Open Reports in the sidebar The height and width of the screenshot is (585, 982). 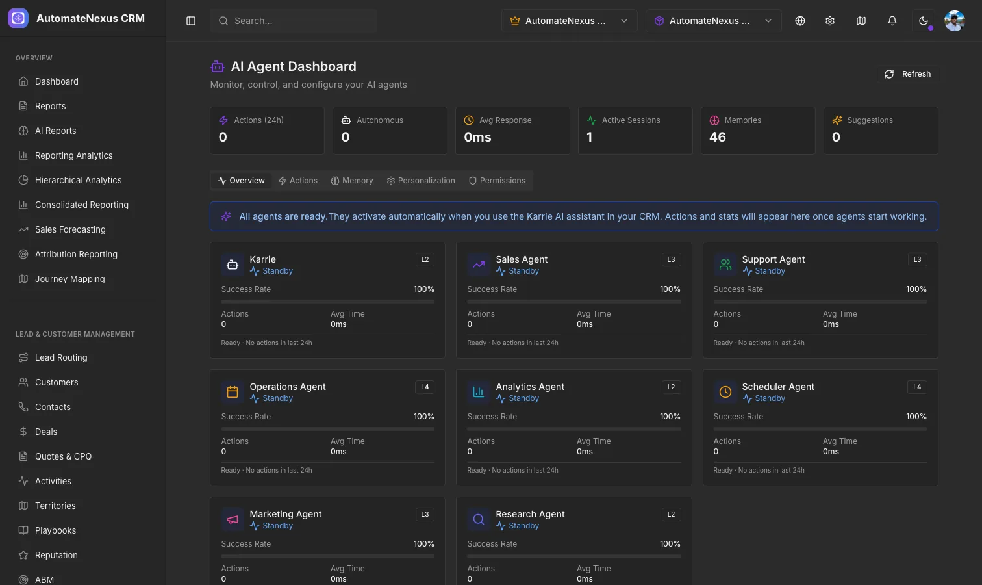click(x=83, y=106)
